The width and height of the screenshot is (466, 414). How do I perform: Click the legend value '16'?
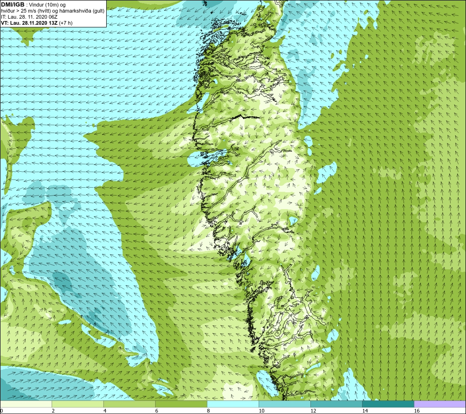click(x=417, y=411)
